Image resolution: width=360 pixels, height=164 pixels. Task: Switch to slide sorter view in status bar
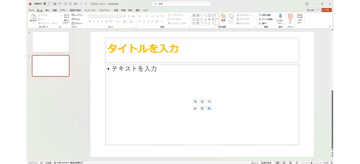pyautogui.click(x=284, y=163)
